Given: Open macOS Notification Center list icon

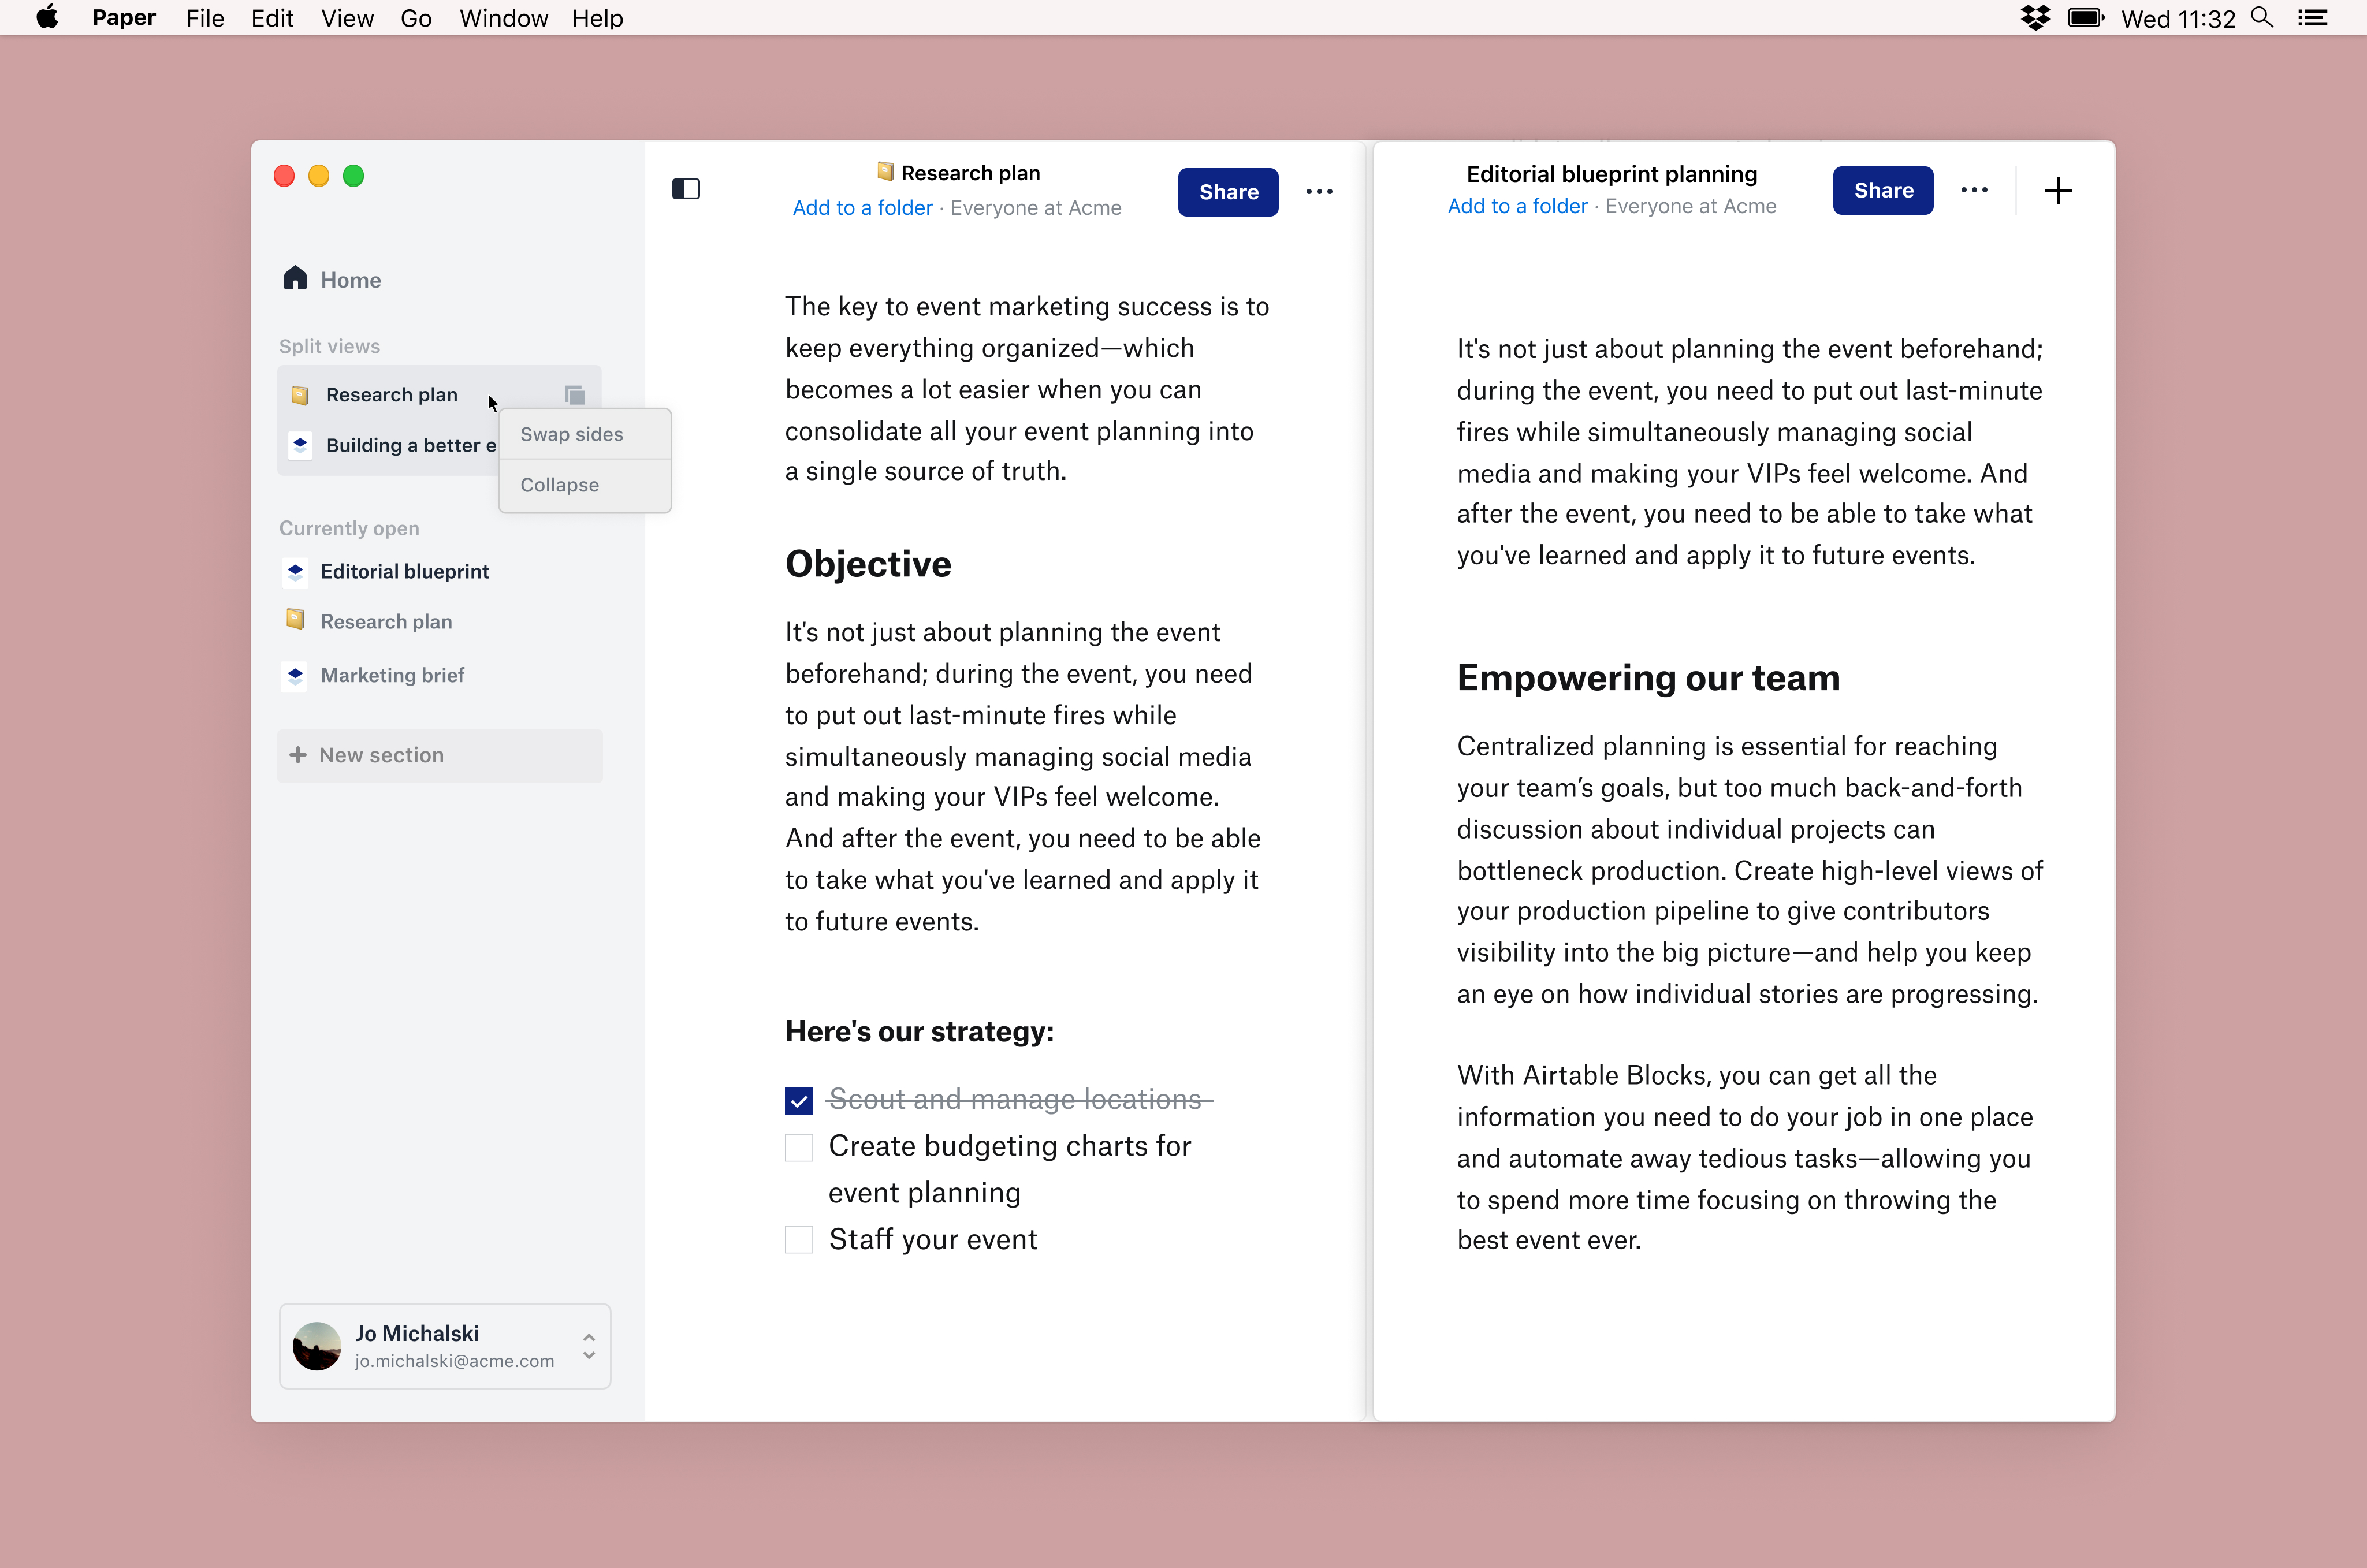Looking at the screenshot, I should [2312, 18].
